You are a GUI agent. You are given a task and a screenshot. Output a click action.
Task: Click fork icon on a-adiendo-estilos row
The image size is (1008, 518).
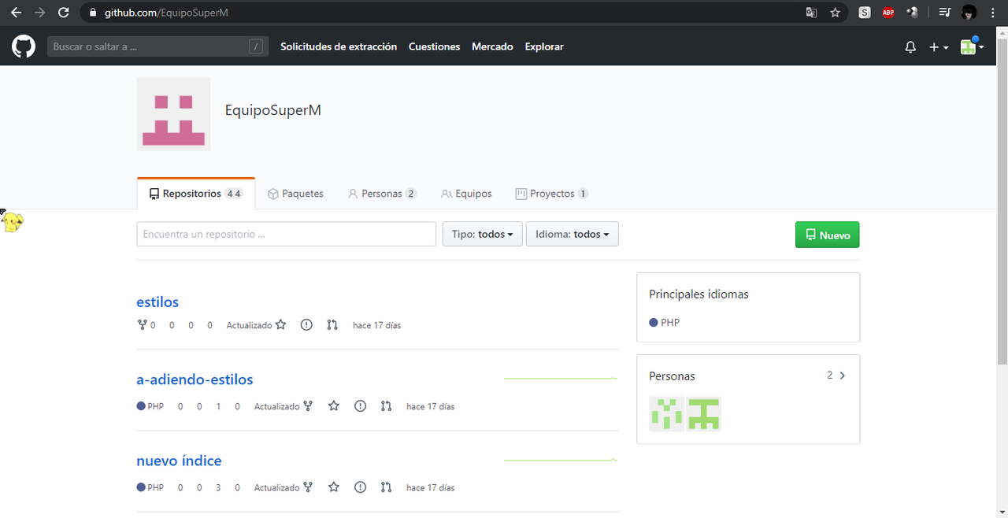(x=308, y=406)
